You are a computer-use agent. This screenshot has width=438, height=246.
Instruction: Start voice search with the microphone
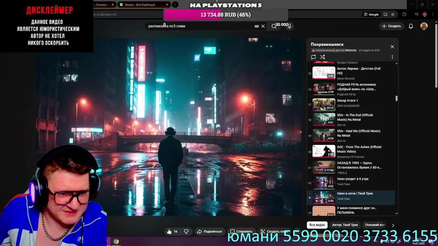coord(289,26)
